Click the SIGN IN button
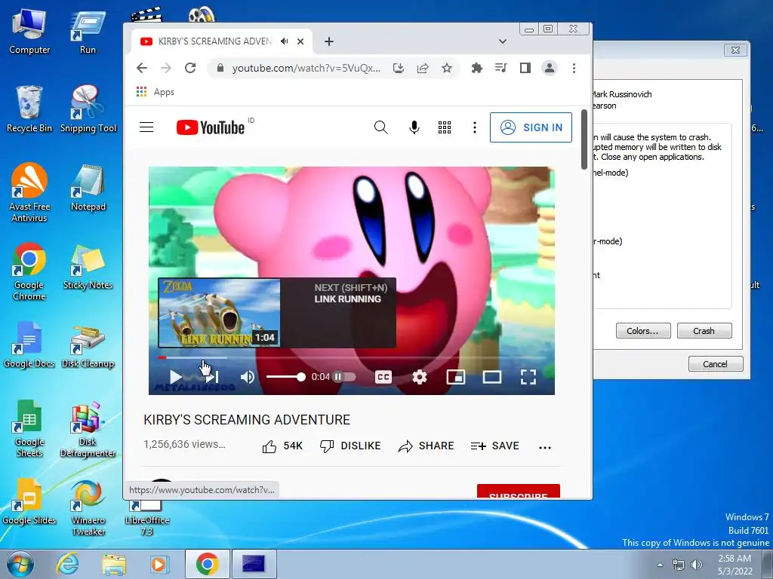The height and width of the screenshot is (579, 773). tap(531, 127)
